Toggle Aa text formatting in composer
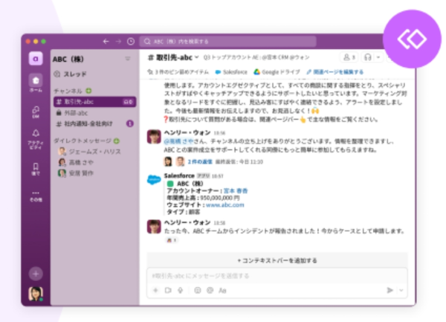446x322 pixels. (222, 291)
